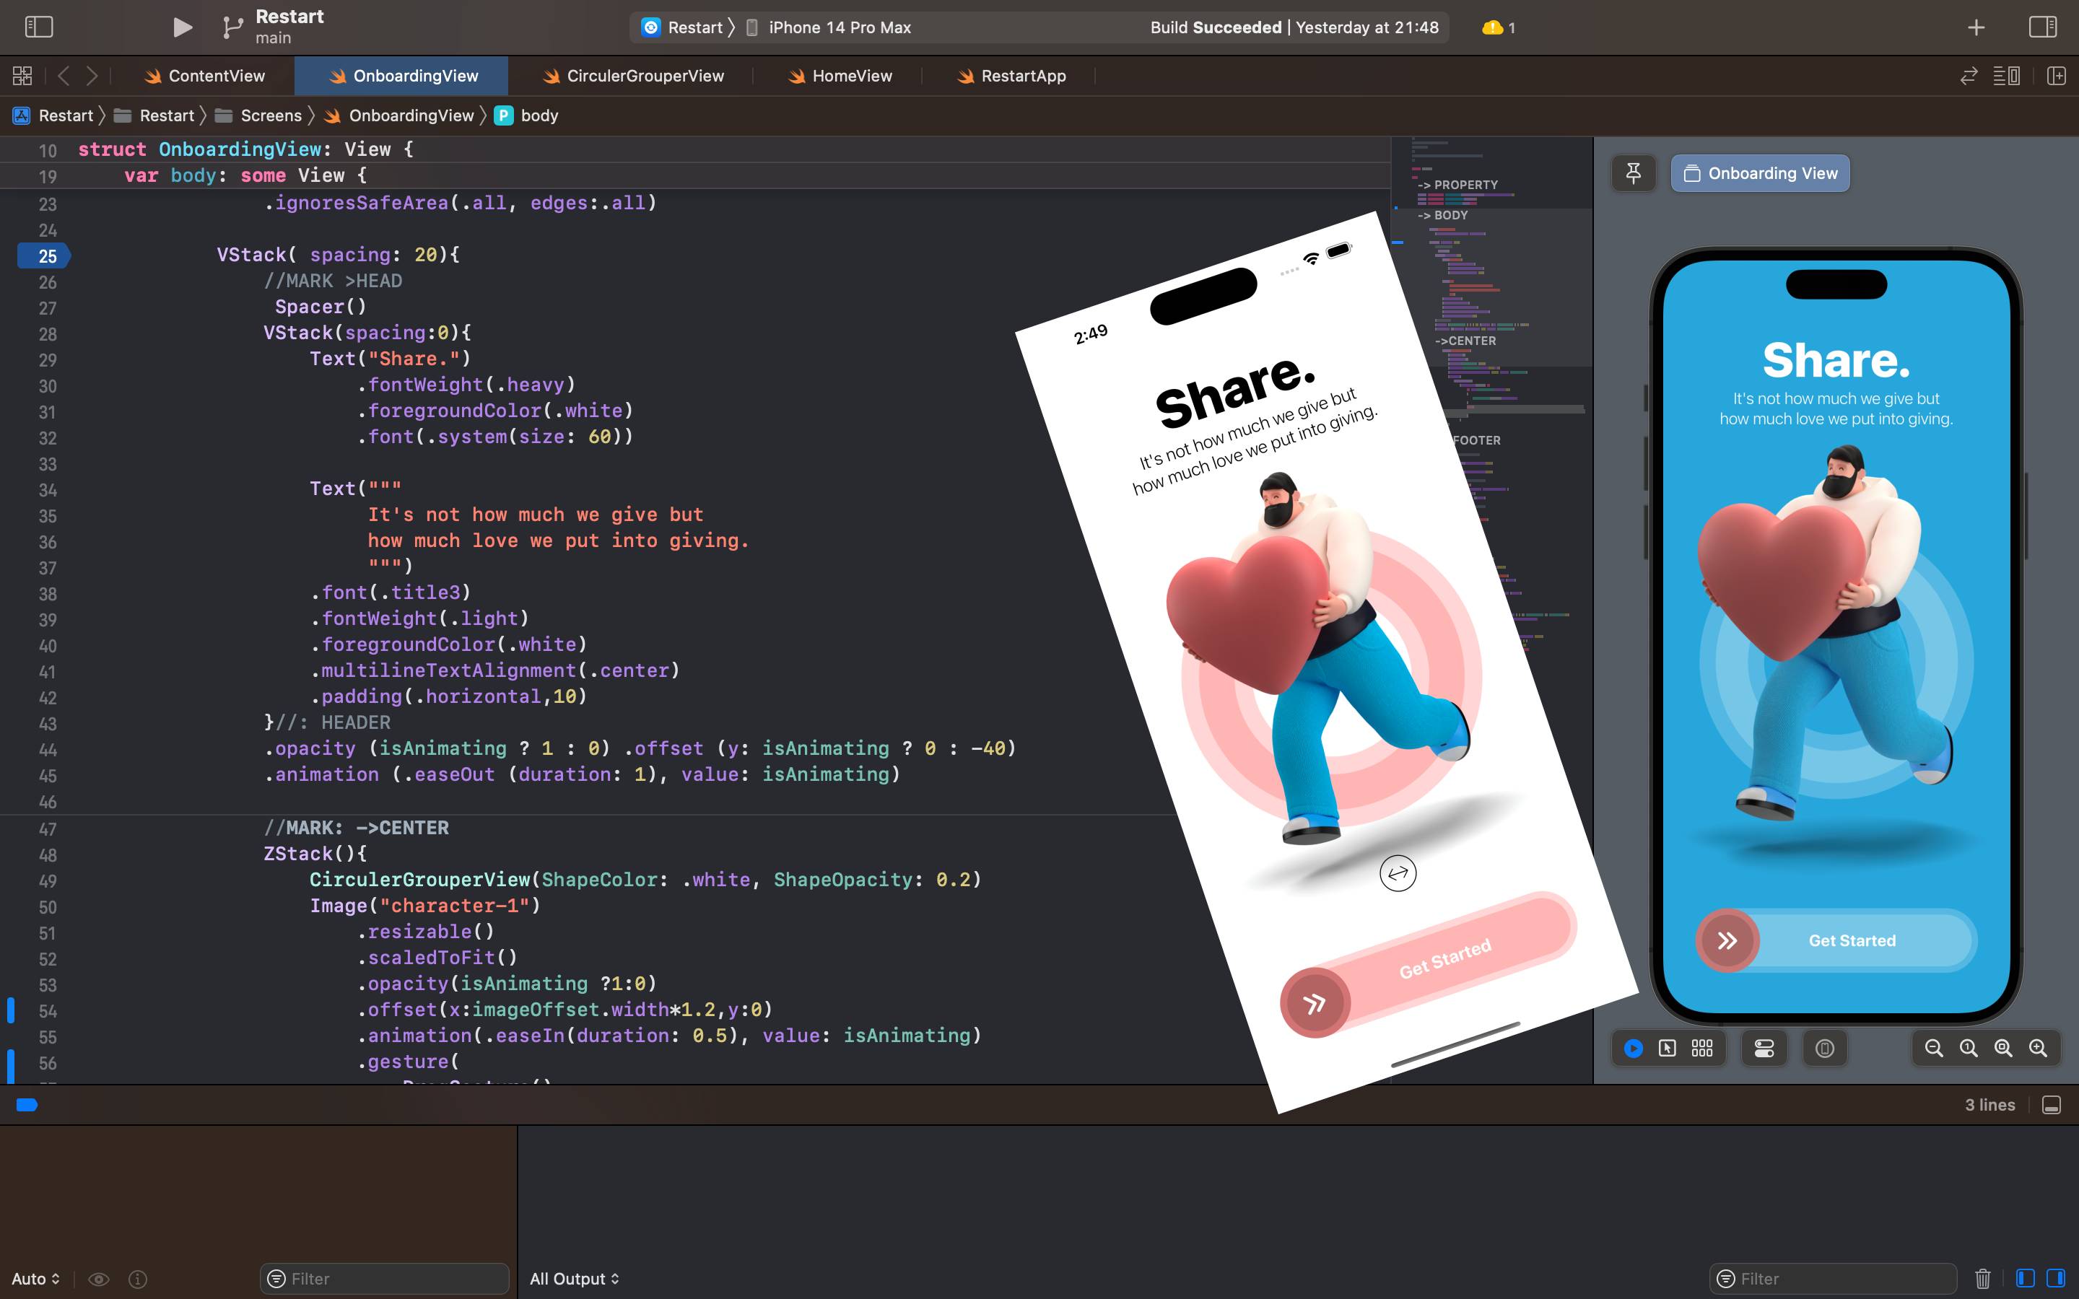
Task: Click the console output Filter field
Action: coord(1834,1278)
